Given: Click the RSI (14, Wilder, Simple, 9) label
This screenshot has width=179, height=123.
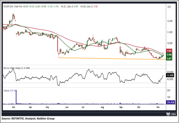Looking at the screenshot, I should [17, 68].
